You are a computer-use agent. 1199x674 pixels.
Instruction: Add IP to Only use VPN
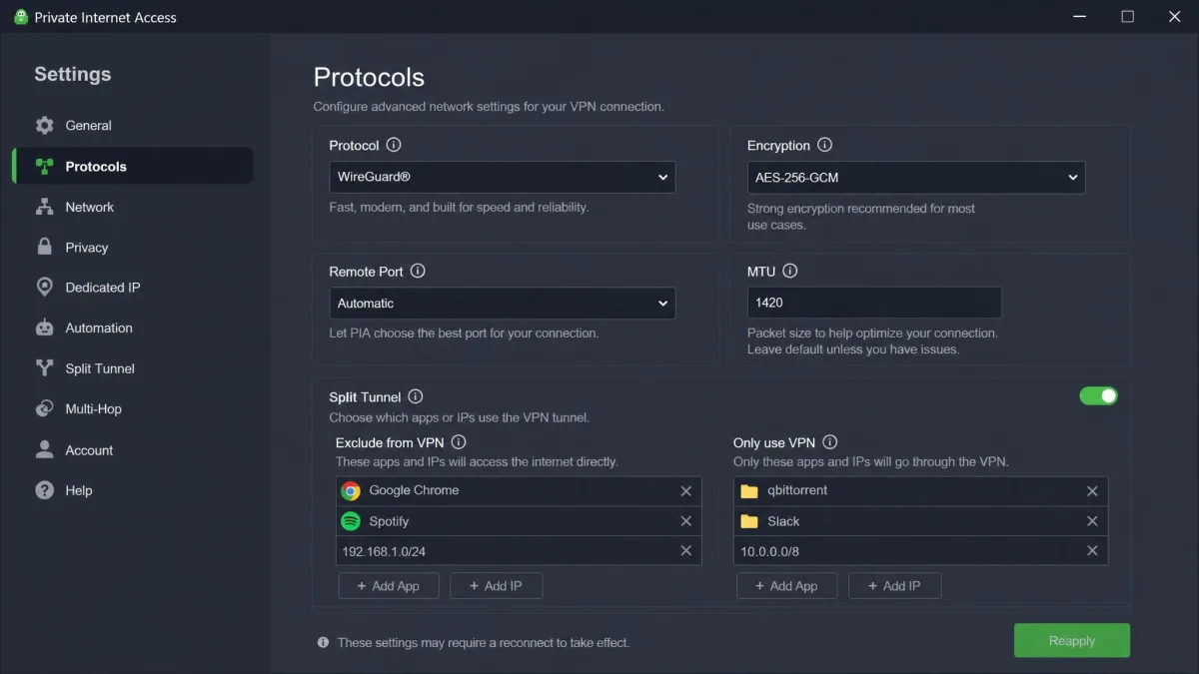point(895,586)
